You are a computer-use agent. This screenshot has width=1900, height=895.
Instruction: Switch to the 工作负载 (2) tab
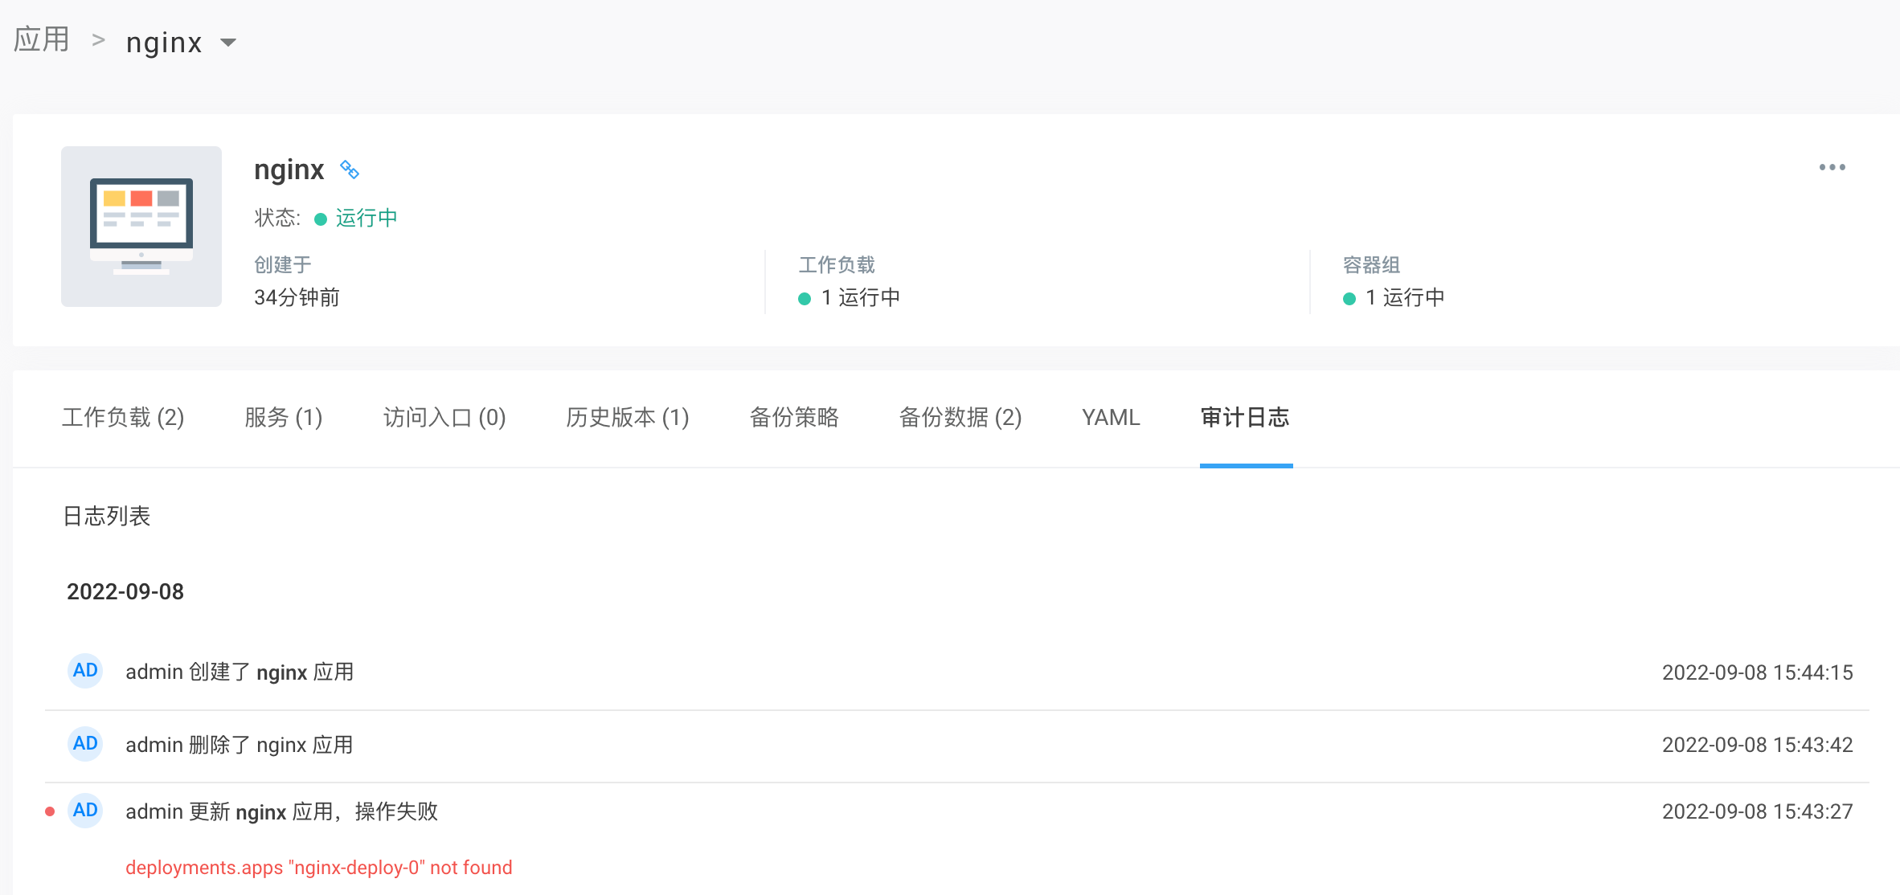point(124,417)
